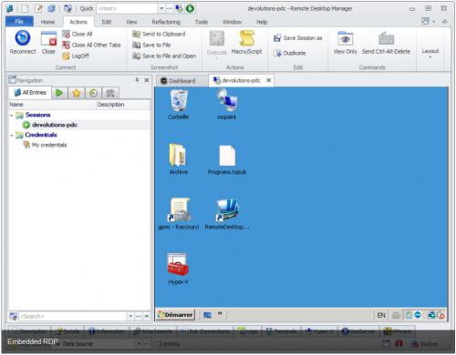Collapse the Sessions group

[12, 116]
